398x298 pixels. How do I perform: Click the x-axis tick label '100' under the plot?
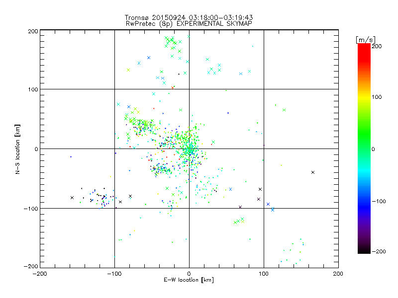pyautogui.click(x=264, y=274)
